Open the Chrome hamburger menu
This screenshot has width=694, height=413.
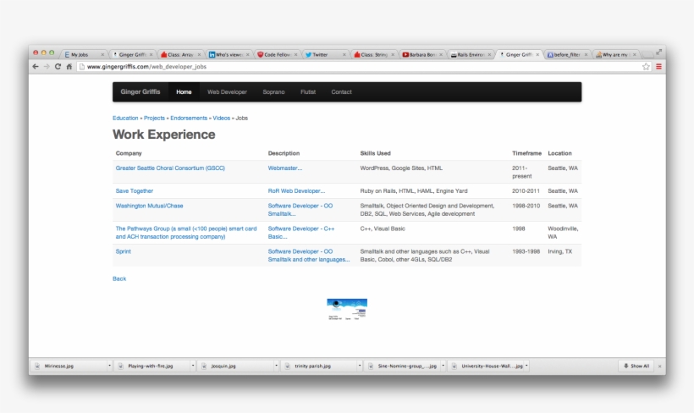(658, 66)
